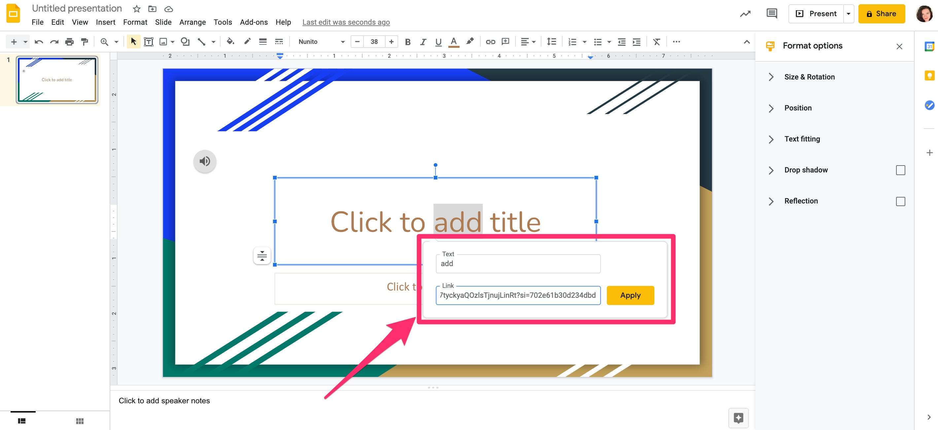Click the text highlight color icon

pos(469,42)
